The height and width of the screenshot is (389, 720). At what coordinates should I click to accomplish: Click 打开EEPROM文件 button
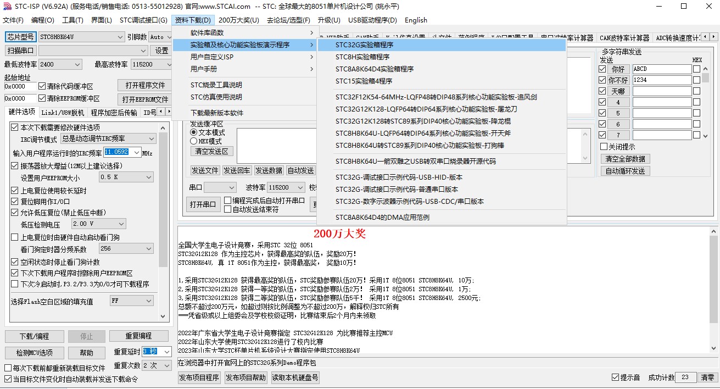pyautogui.click(x=145, y=99)
